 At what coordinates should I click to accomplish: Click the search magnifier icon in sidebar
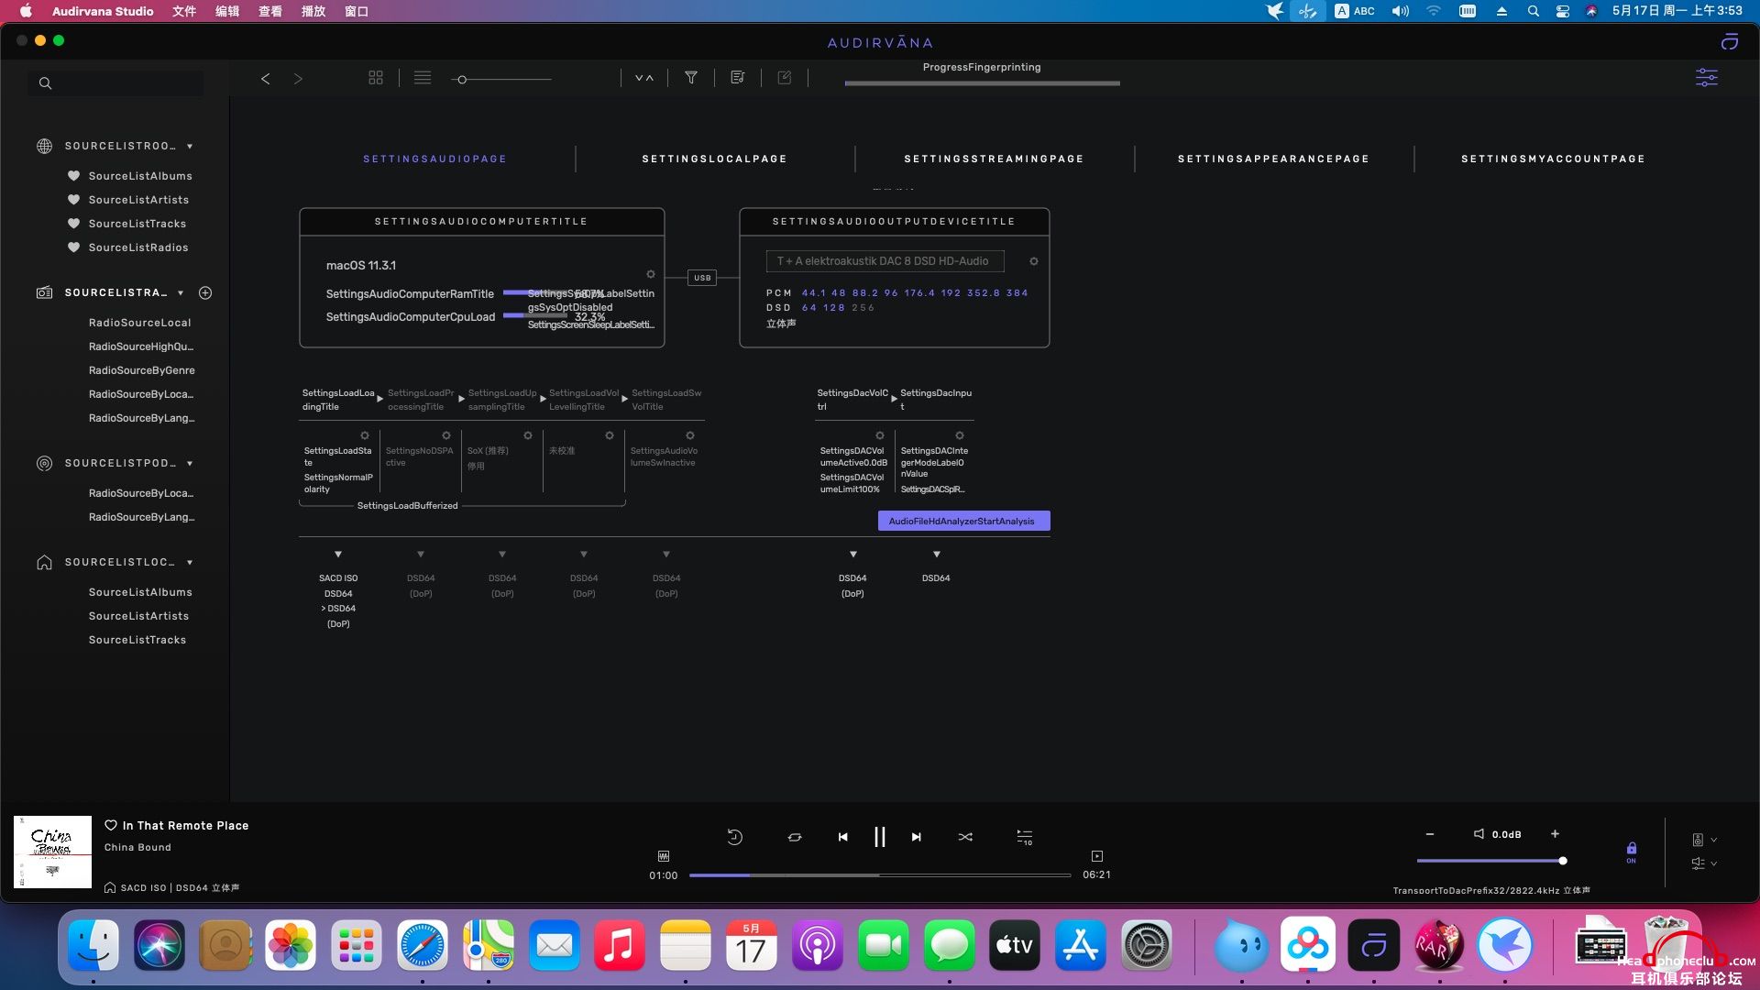tap(45, 83)
